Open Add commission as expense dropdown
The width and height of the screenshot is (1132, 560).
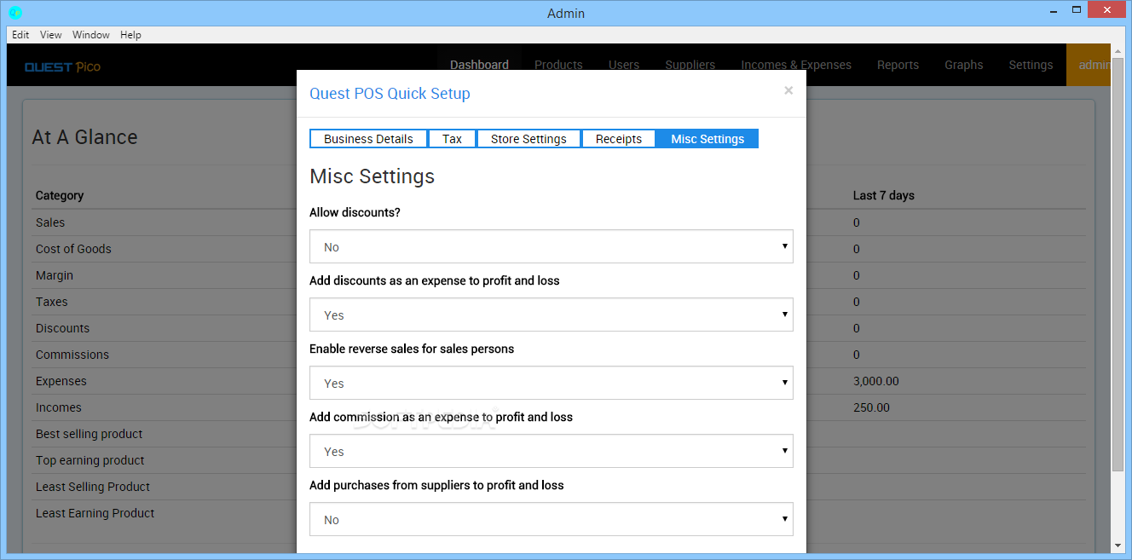(x=552, y=451)
